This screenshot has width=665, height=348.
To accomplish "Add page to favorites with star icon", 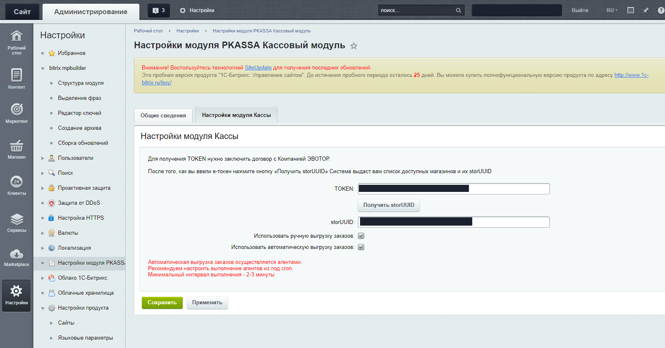I will [x=354, y=46].
